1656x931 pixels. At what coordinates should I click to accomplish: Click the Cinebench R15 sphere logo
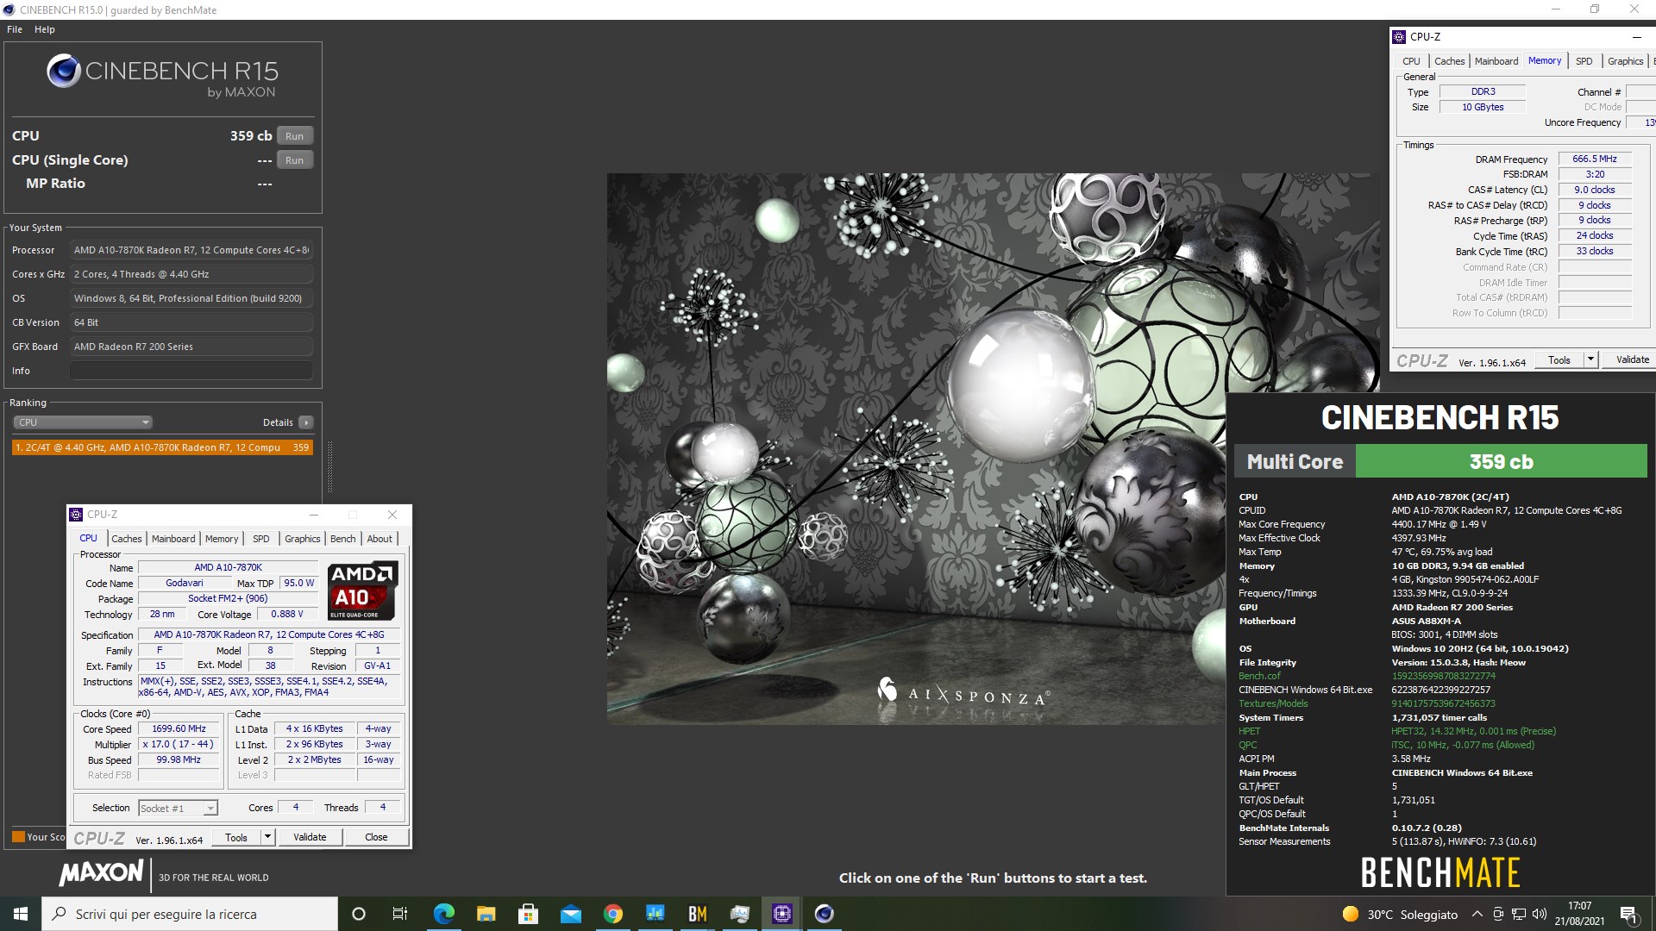tap(64, 72)
